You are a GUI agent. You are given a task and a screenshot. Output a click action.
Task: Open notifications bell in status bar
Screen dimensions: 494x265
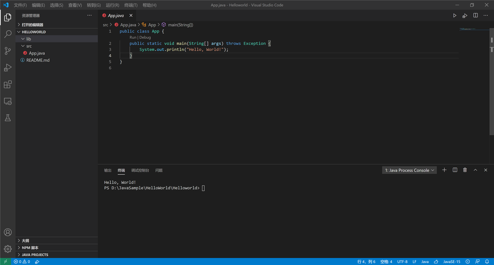[487, 262]
